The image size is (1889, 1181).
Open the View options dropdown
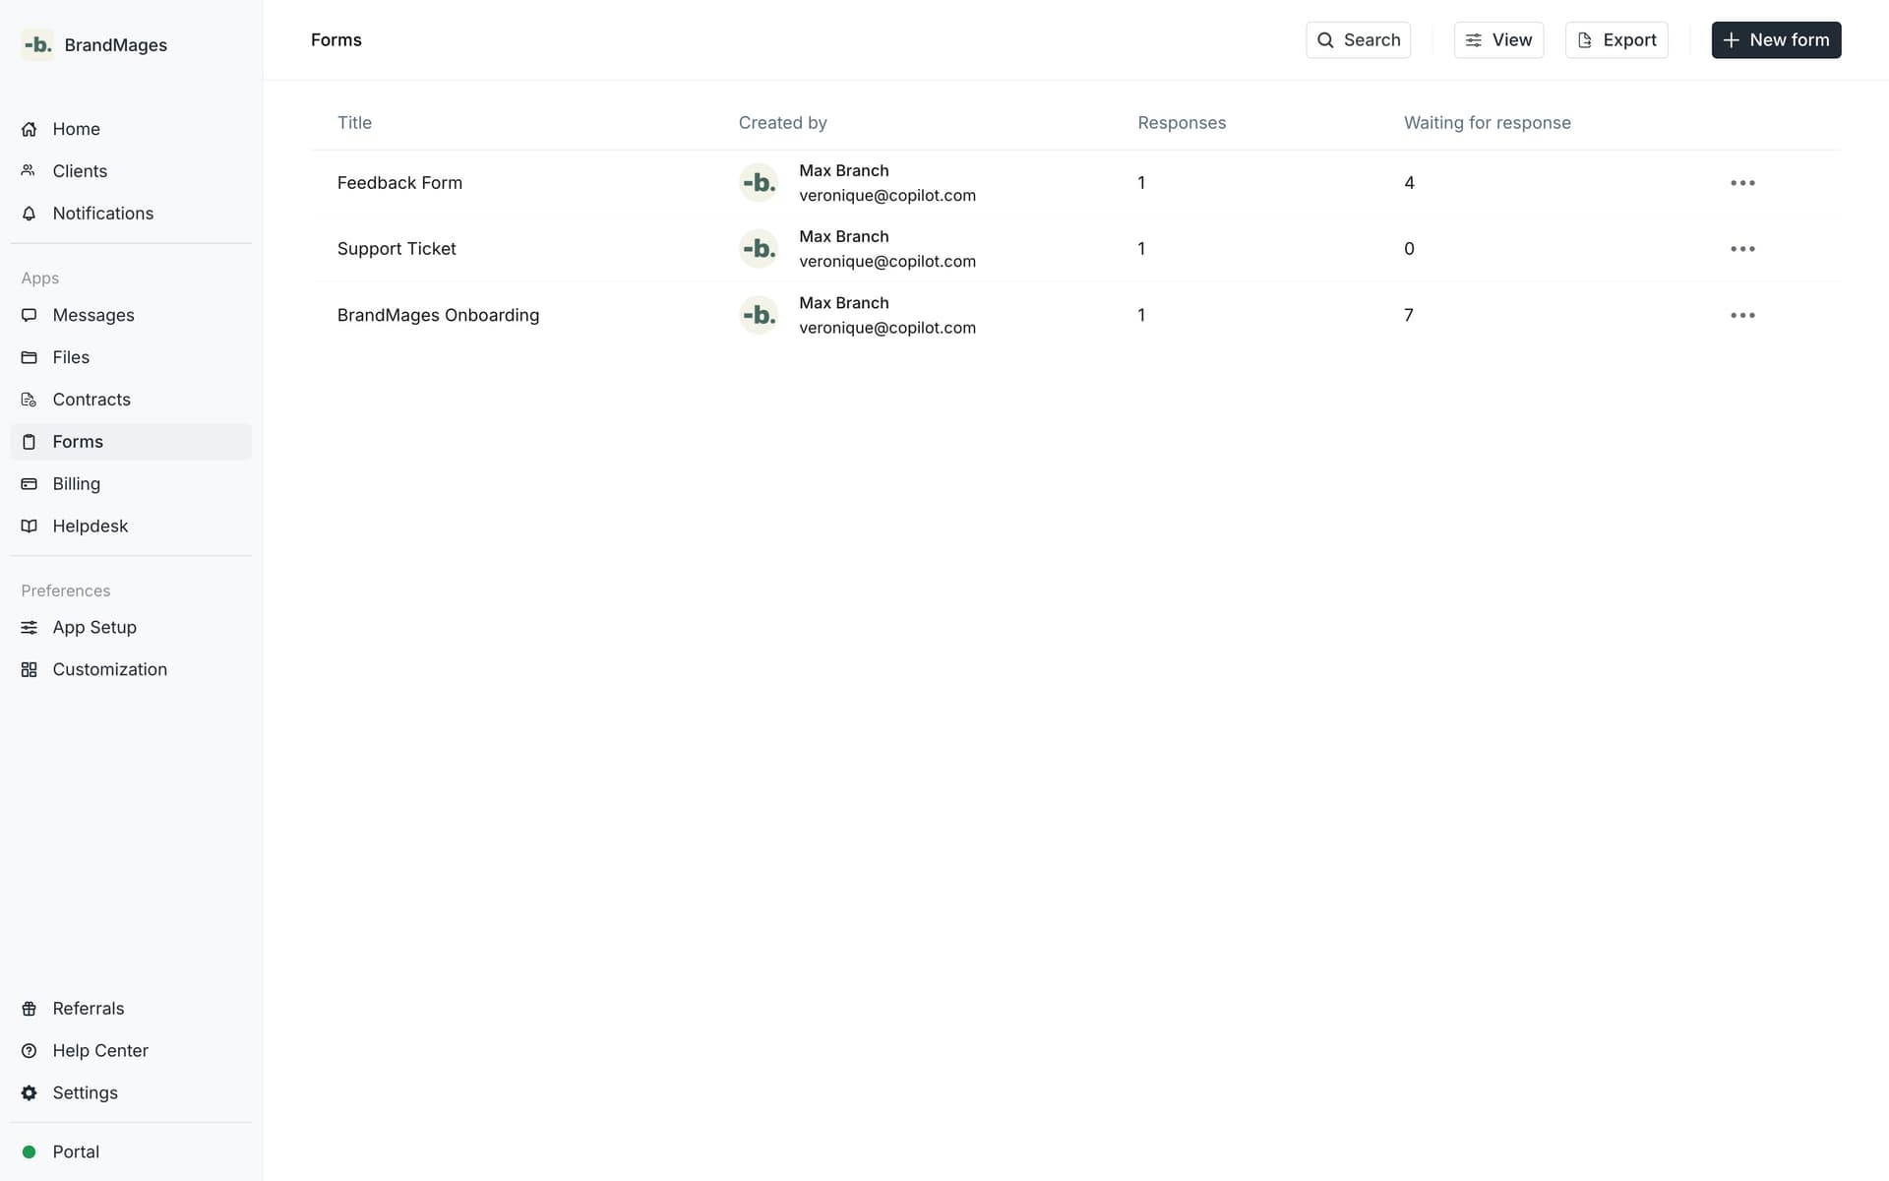point(1498,40)
